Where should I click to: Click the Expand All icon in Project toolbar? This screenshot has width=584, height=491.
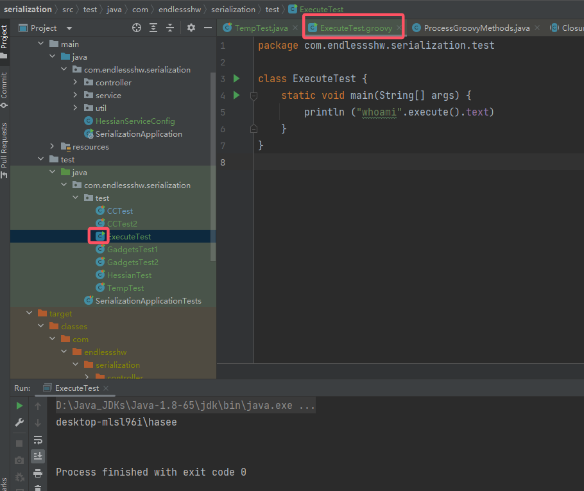pyautogui.click(x=153, y=28)
